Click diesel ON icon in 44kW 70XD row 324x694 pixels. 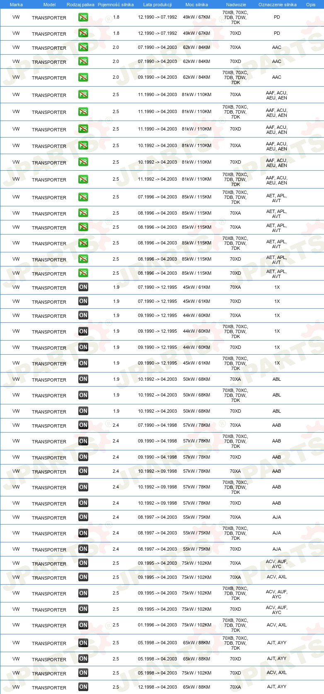click(83, 347)
